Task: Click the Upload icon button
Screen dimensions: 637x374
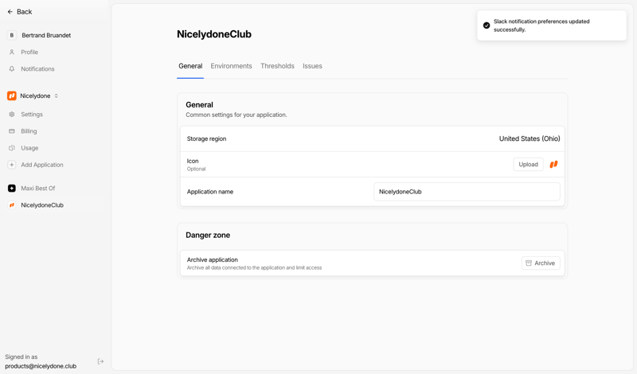Action: coord(528,165)
